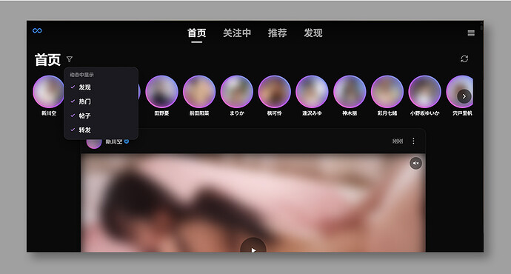
Task: Click the blue verified badge on post
Action: pos(127,141)
